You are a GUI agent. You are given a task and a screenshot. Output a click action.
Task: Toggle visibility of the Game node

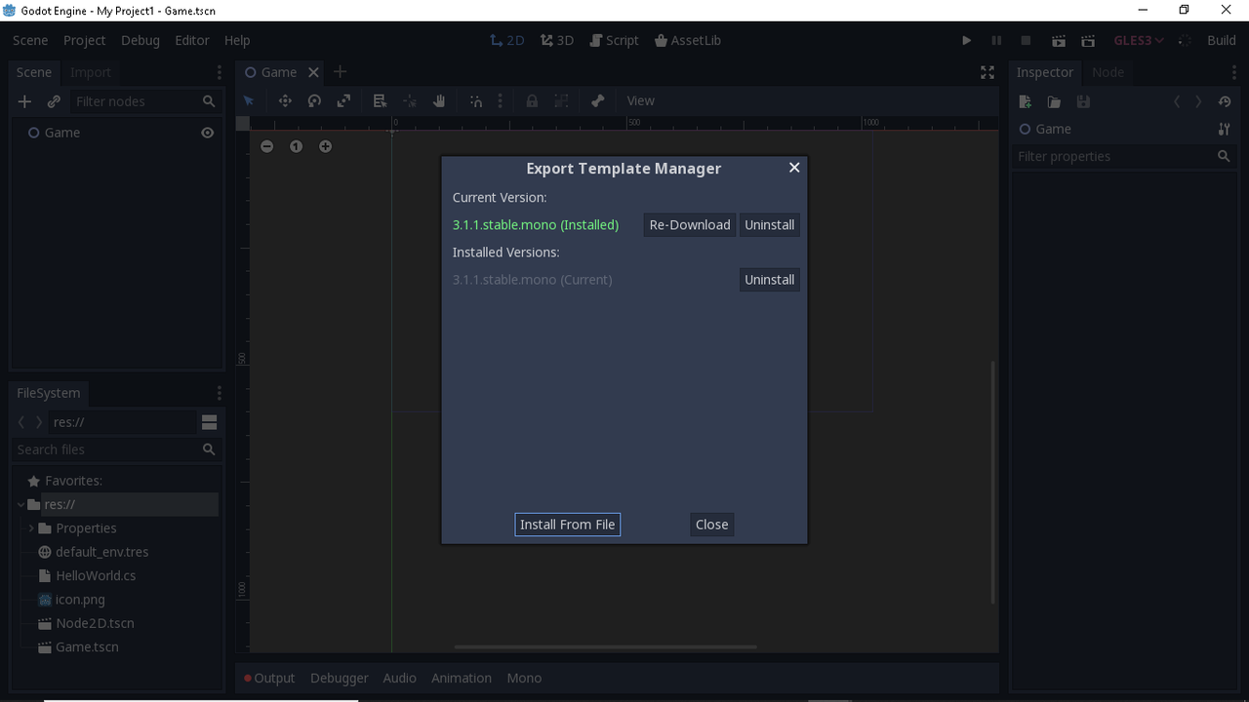(x=207, y=133)
